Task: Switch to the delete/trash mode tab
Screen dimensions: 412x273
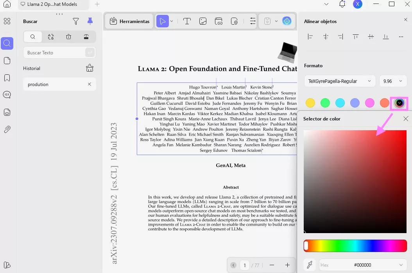Action: click(68, 37)
